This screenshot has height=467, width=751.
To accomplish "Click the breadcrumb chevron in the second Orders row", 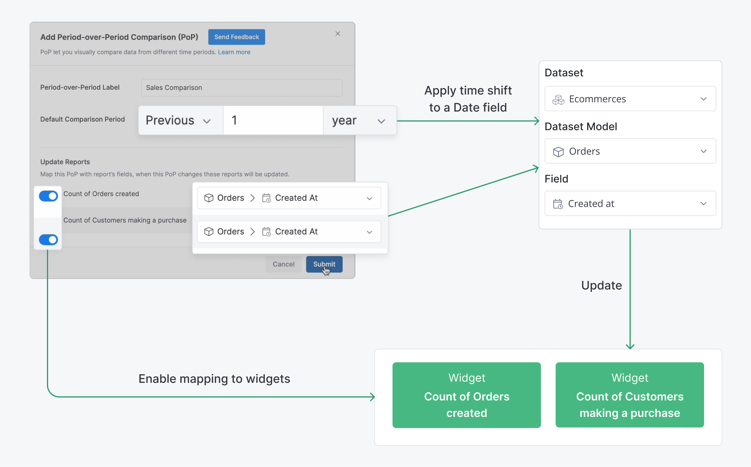I will coord(253,232).
